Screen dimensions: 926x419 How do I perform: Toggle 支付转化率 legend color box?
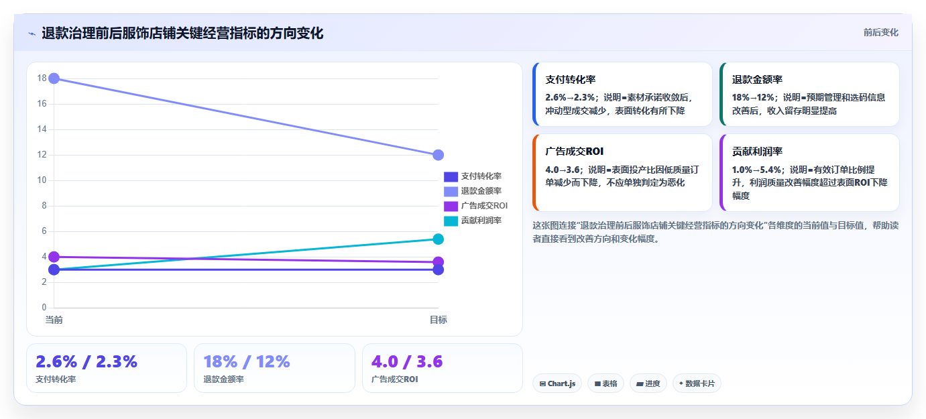(x=451, y=176)
